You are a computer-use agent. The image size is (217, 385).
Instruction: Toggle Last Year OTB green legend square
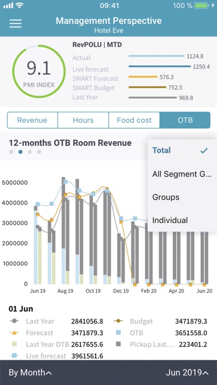[14, 345]
